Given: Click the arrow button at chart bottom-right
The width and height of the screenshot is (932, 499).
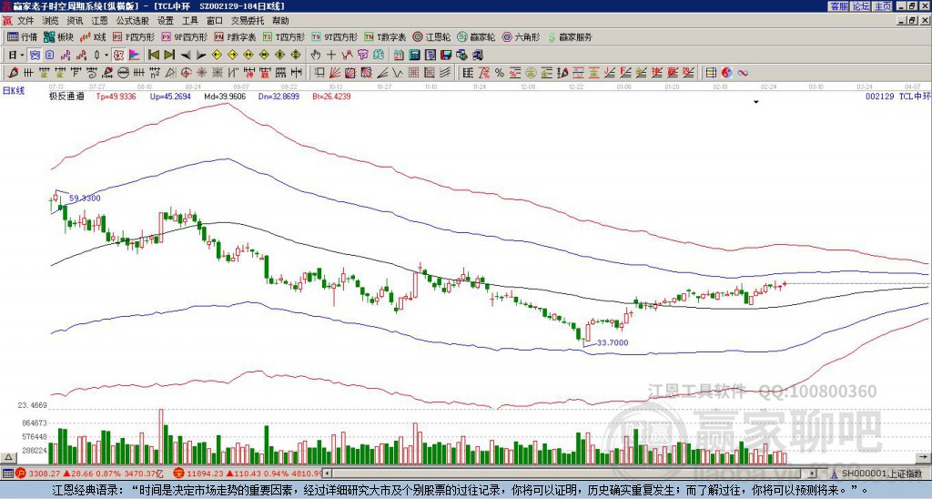Looking at the screenshot, I should [925, 457].
